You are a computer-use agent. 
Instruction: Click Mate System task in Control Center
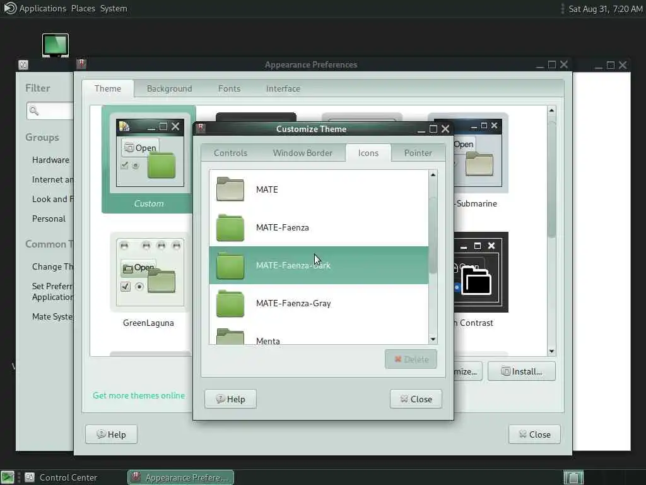tap(53, 316)
